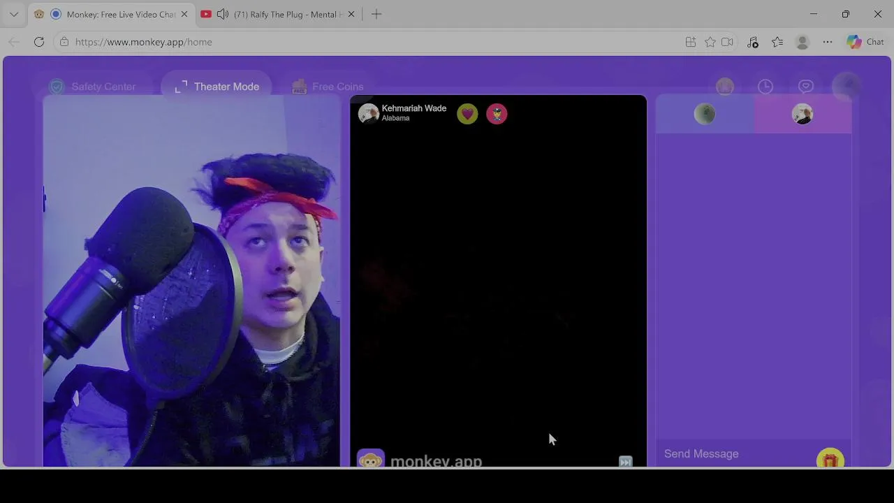The height and width of the screenshot is (503, 894).
Task: Click the camera indicator in the address bar
Action: coord(727,42)
